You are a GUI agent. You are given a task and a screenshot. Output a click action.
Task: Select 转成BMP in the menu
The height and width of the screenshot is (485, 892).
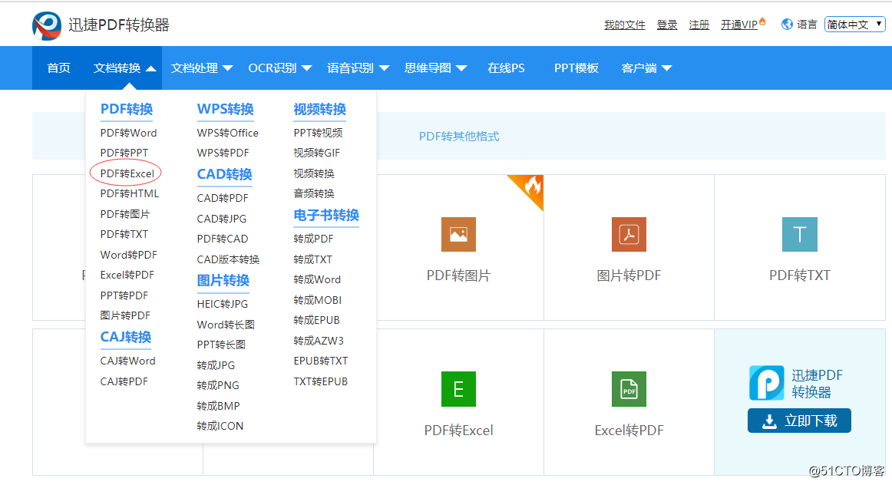coord(219,406)
